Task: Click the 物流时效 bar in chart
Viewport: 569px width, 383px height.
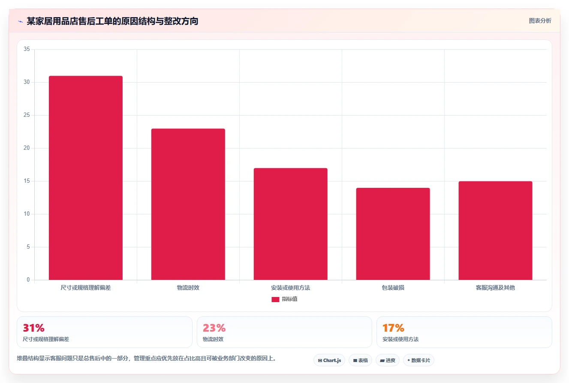Action: [188, 204]
